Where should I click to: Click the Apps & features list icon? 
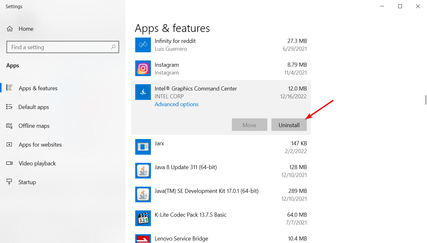click(9, 88)
